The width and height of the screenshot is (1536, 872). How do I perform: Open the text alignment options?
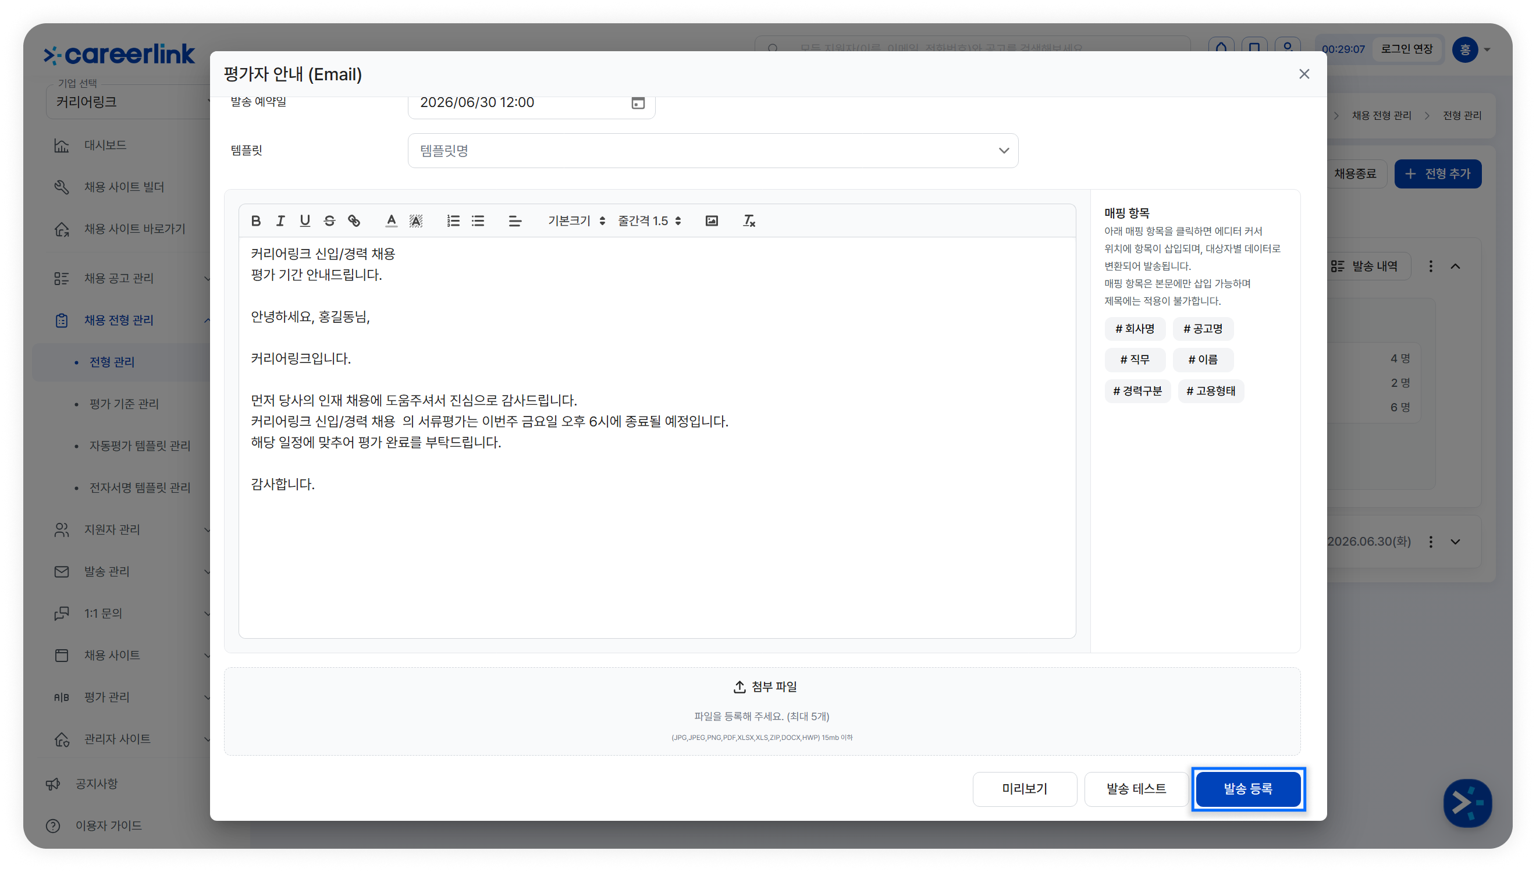[515, 221]
